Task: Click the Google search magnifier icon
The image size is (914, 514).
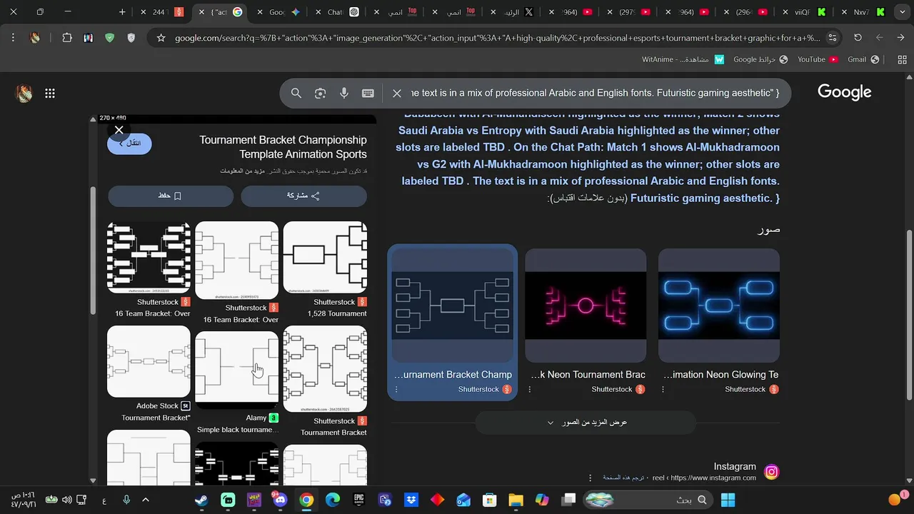Action: [296, 93]
